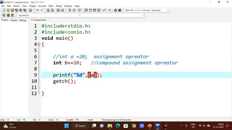Click the Rebuild All toolbar icon

[99, 10]
